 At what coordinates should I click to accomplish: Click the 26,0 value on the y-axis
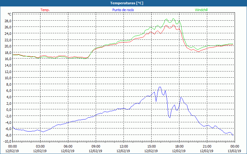(x=8, y=27)
